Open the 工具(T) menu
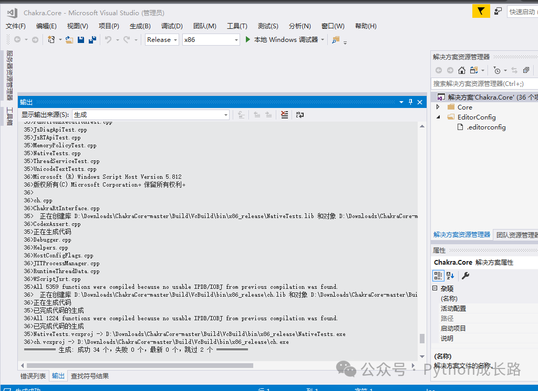This screenshot has height=391, width=538. [x=237, y=26]
